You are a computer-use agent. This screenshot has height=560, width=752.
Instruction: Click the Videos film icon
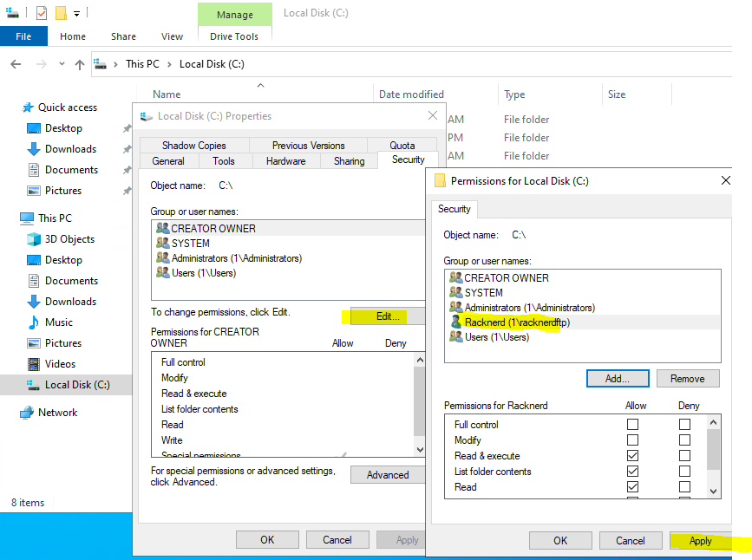[x=34, y=364]
